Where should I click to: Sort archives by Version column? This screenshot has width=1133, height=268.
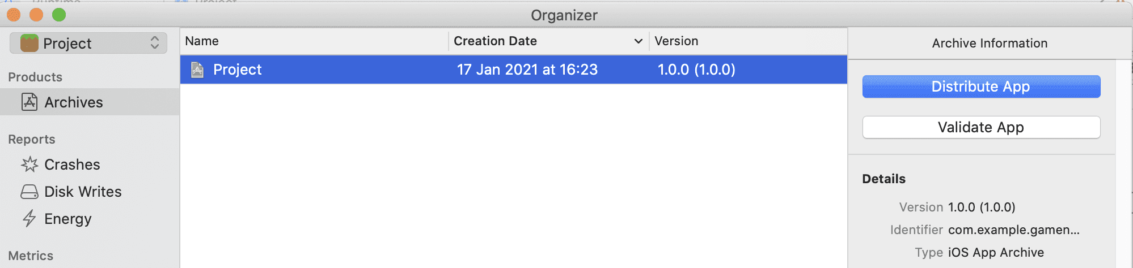[676, 41]
